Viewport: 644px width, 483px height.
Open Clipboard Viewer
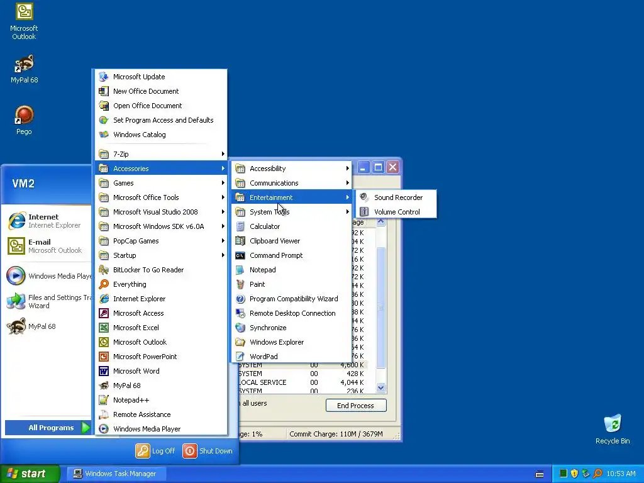(x=291, y=241)
